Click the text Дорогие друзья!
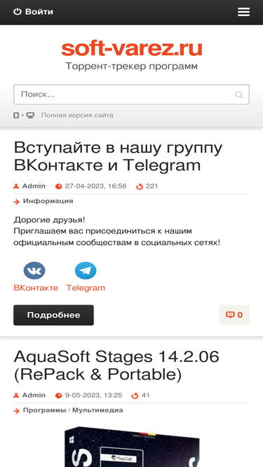This screenshot has height=467, width=263. [49, 221]
